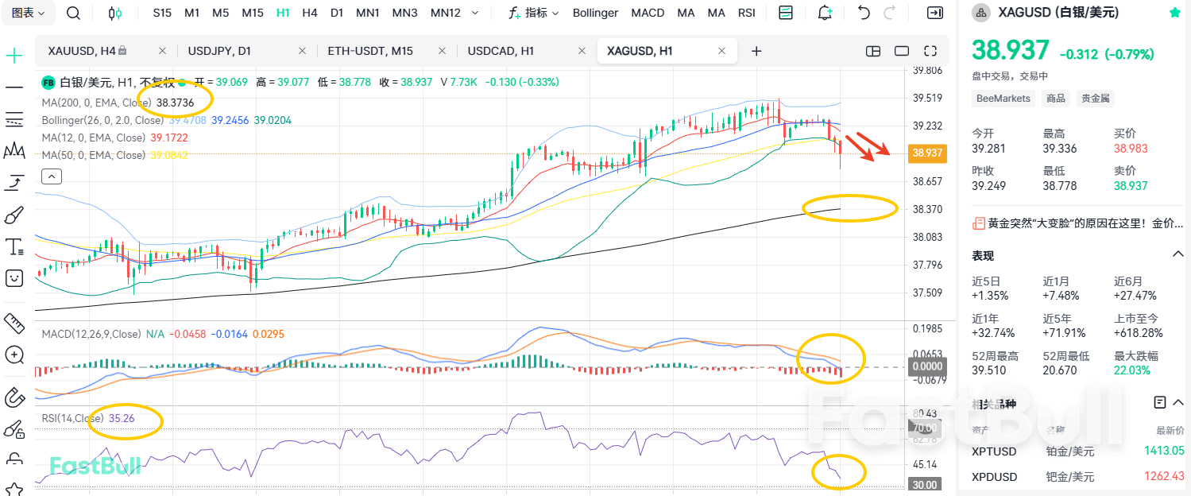Toggle the XAGUSD favorite star
Screen dimensions: 1191x496
[x=1176, y=12]
